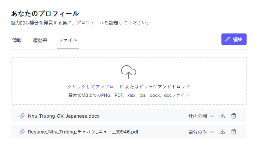The width and height of the screenshot is (266, 150).
Task: Click the 編集 edit button
Action: [x=234, y=39]
